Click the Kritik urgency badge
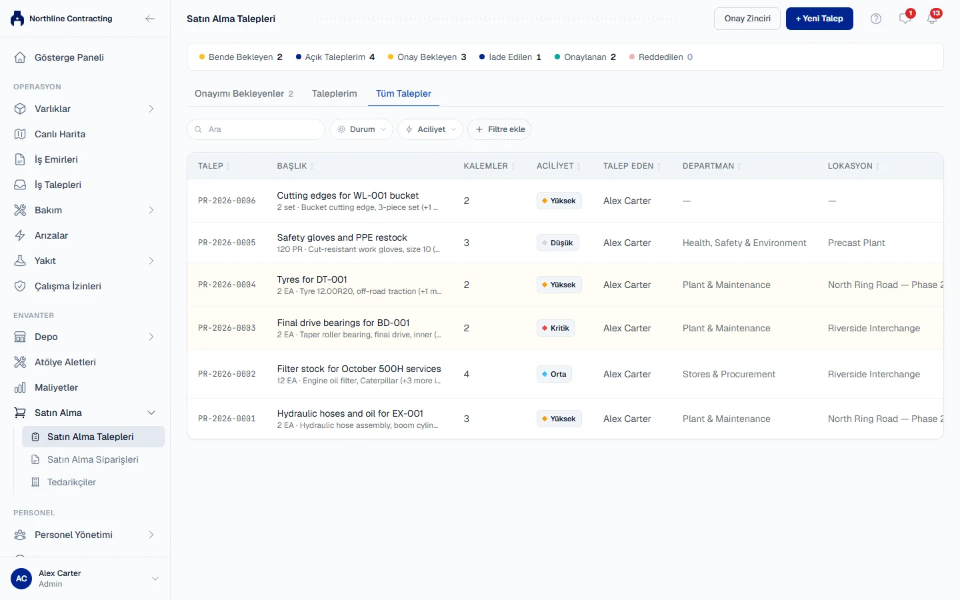This screenshot has width=960, height=600. pyautogui.click(x=556, y=328)
